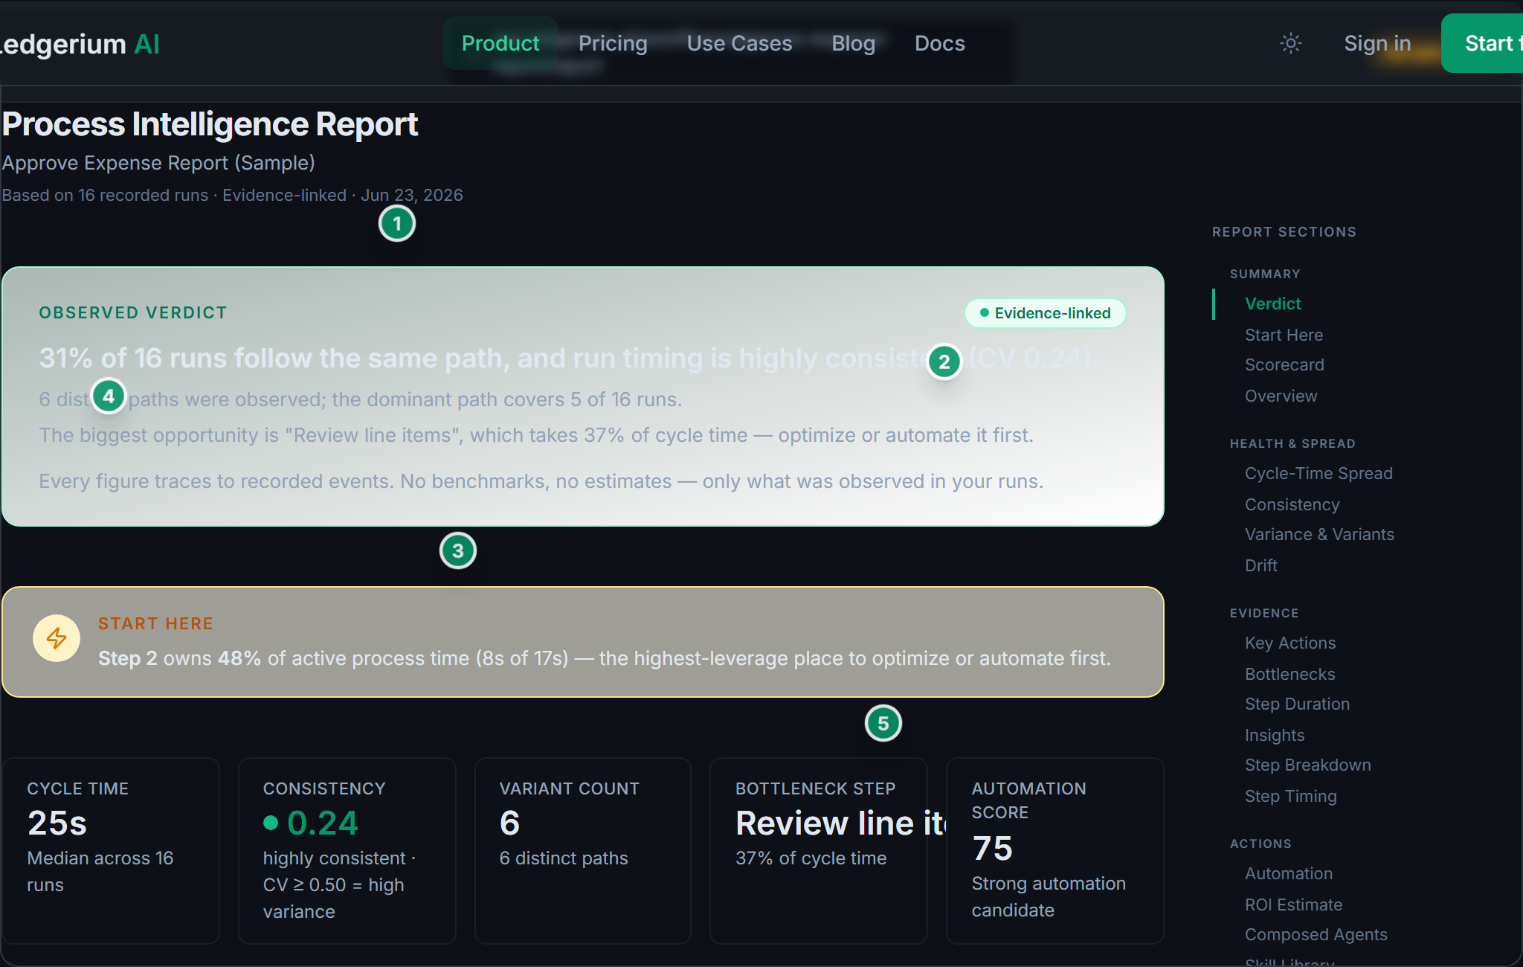Jump to the Verdict section
The height and width of the screenshot is (967, 1523).
1272,303
